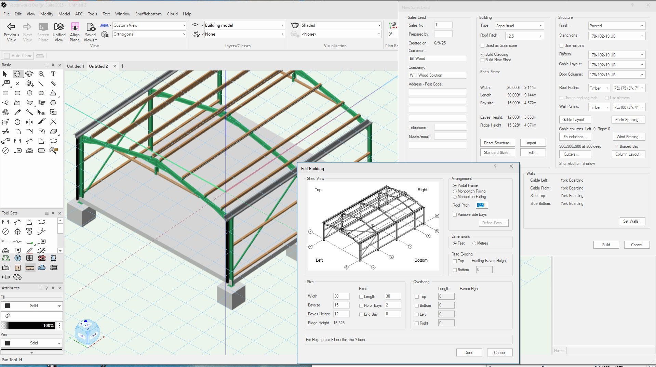Click the Flyover tool icon
This screenshot has height=367, width=656.
point(29,74)
